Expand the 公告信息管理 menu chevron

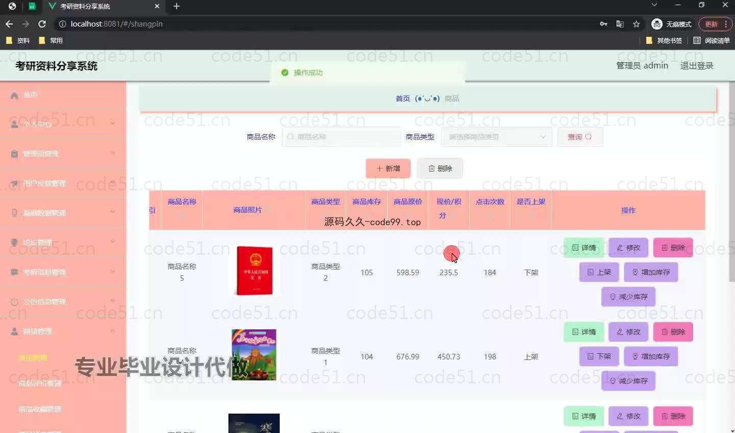point(113,301)
